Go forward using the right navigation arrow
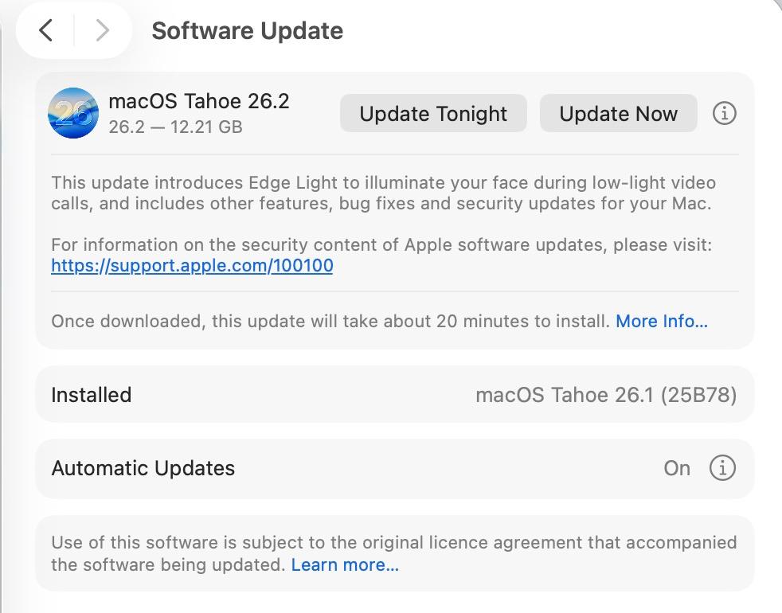Screen dimensions: 782x613 (102, 30)
